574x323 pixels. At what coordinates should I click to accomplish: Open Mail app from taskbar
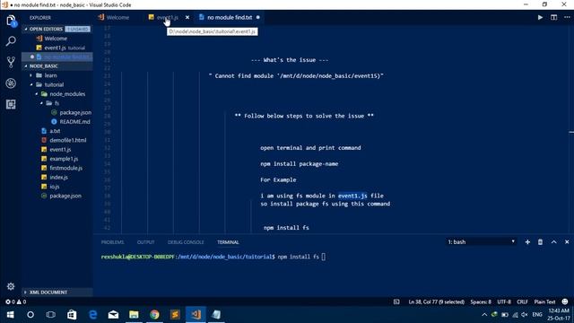[x=114, y=315]
